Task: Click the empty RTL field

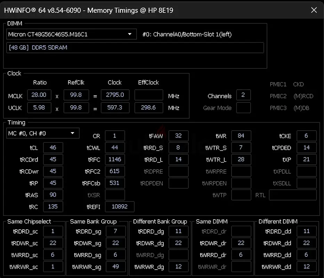Action: (293, 195)
